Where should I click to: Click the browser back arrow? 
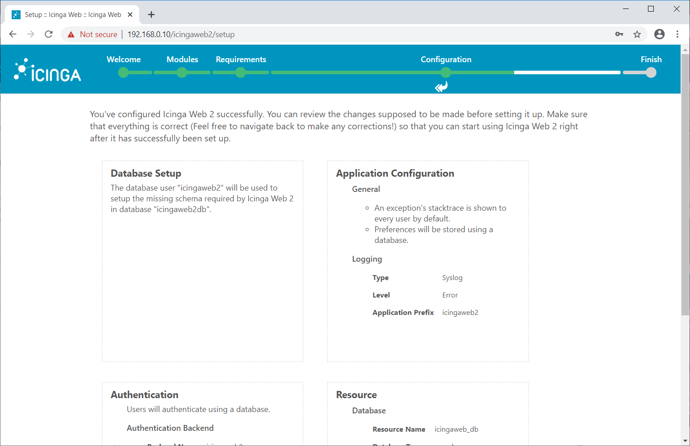[x=13, y=34]
